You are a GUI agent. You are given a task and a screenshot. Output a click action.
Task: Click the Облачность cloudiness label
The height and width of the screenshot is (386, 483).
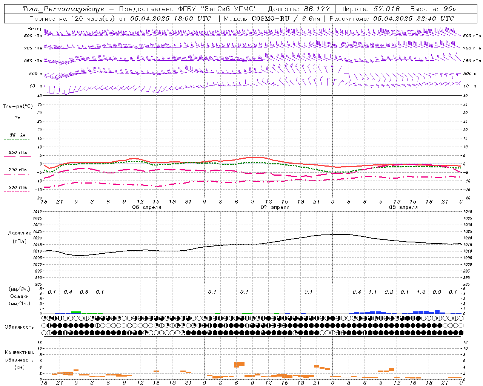coord(19,327)
